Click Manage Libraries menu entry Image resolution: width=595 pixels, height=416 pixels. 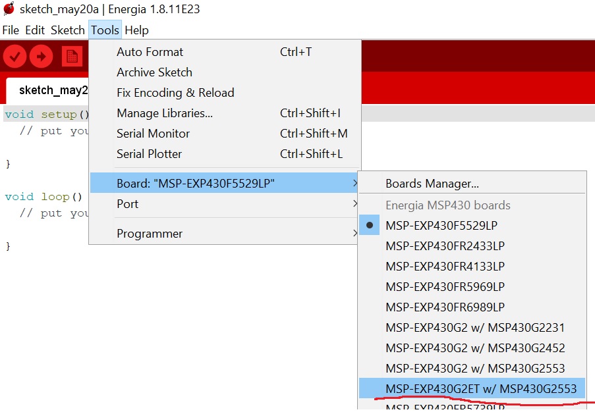(164, 113)
